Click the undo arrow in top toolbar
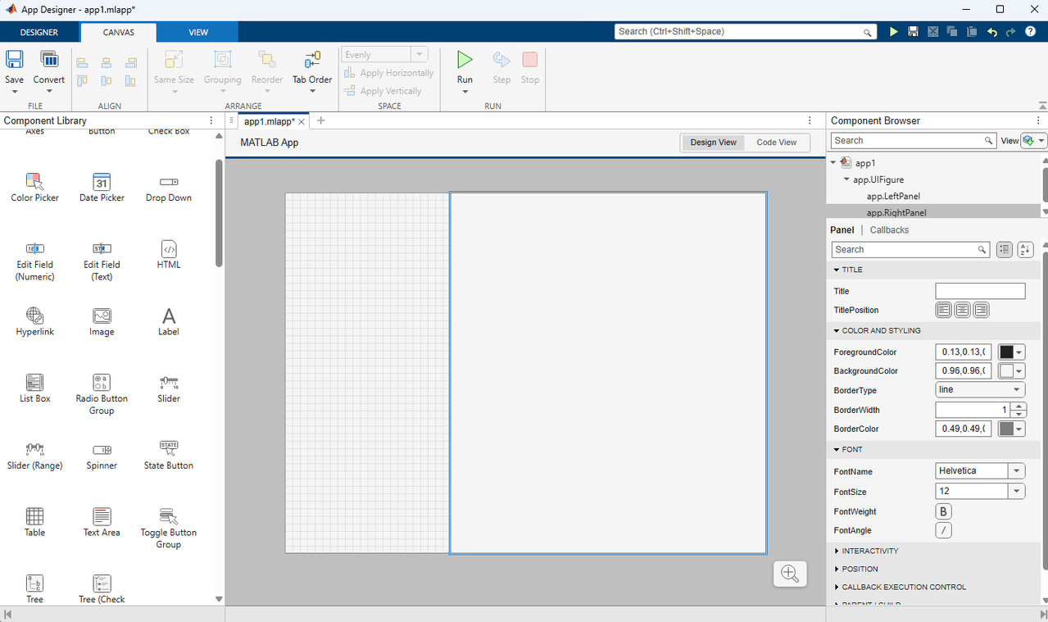This screenshot has height=622, width=1048. point(991,32)
